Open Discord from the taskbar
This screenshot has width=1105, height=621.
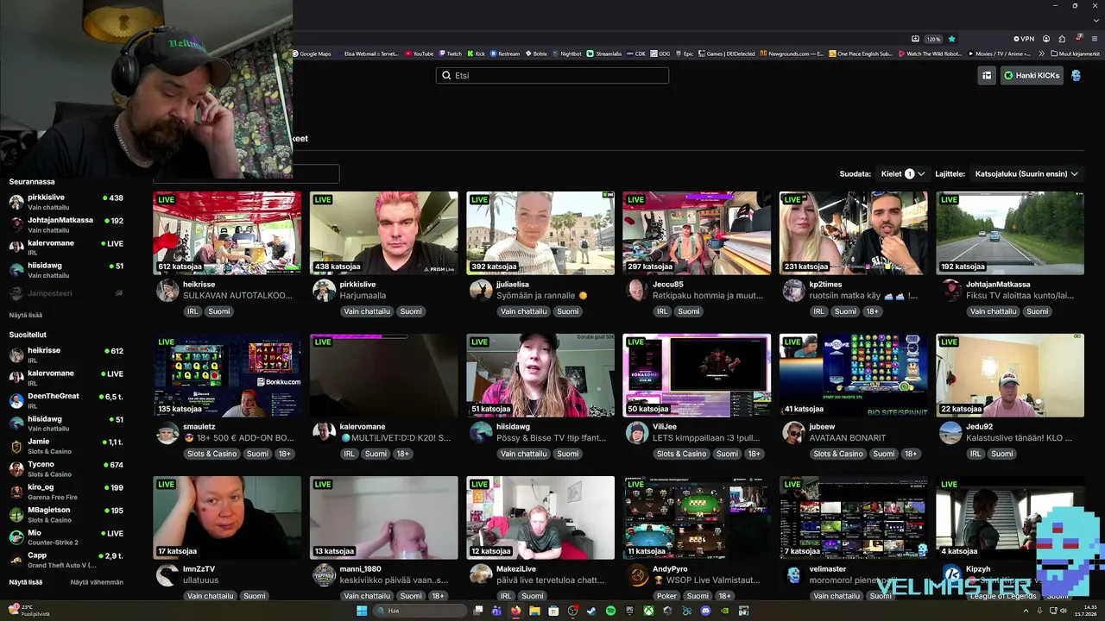[x=705, y=611]
